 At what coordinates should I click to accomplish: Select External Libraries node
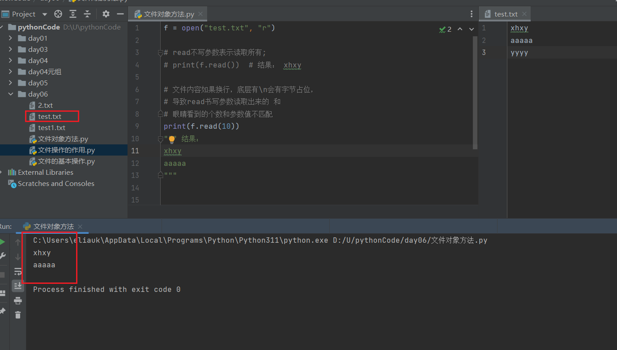(45, 172)
